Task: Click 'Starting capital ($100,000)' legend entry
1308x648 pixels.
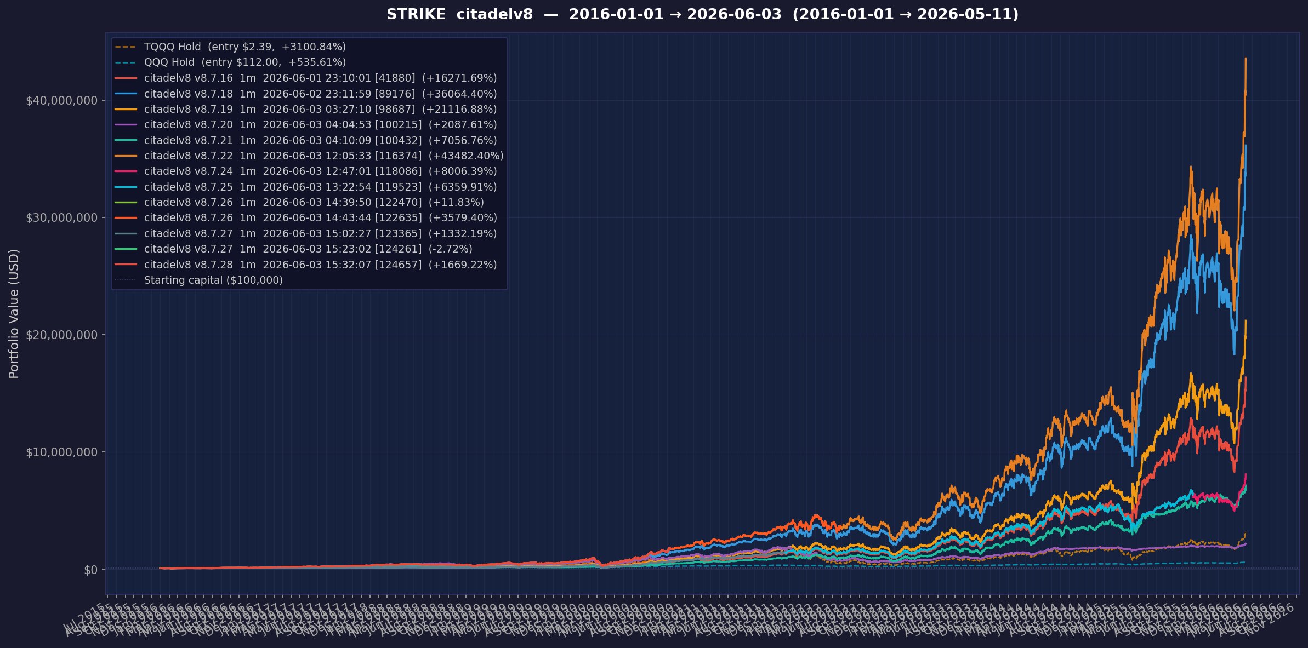Action: pos(198,280)
